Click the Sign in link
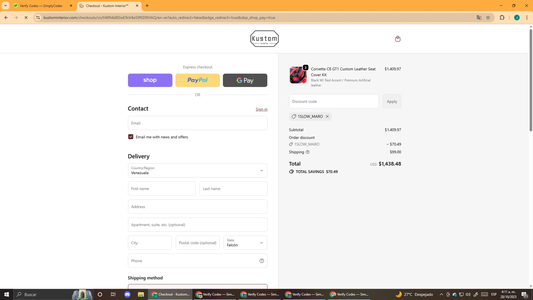The width and height of the screenshot is (533, 300). (262, 109)
